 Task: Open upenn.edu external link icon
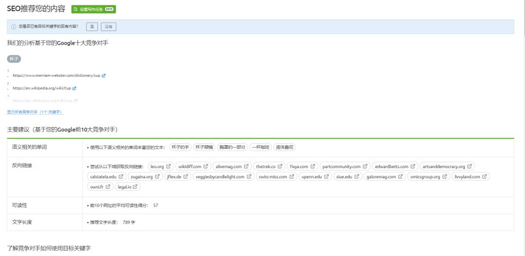tap(326, 177)
